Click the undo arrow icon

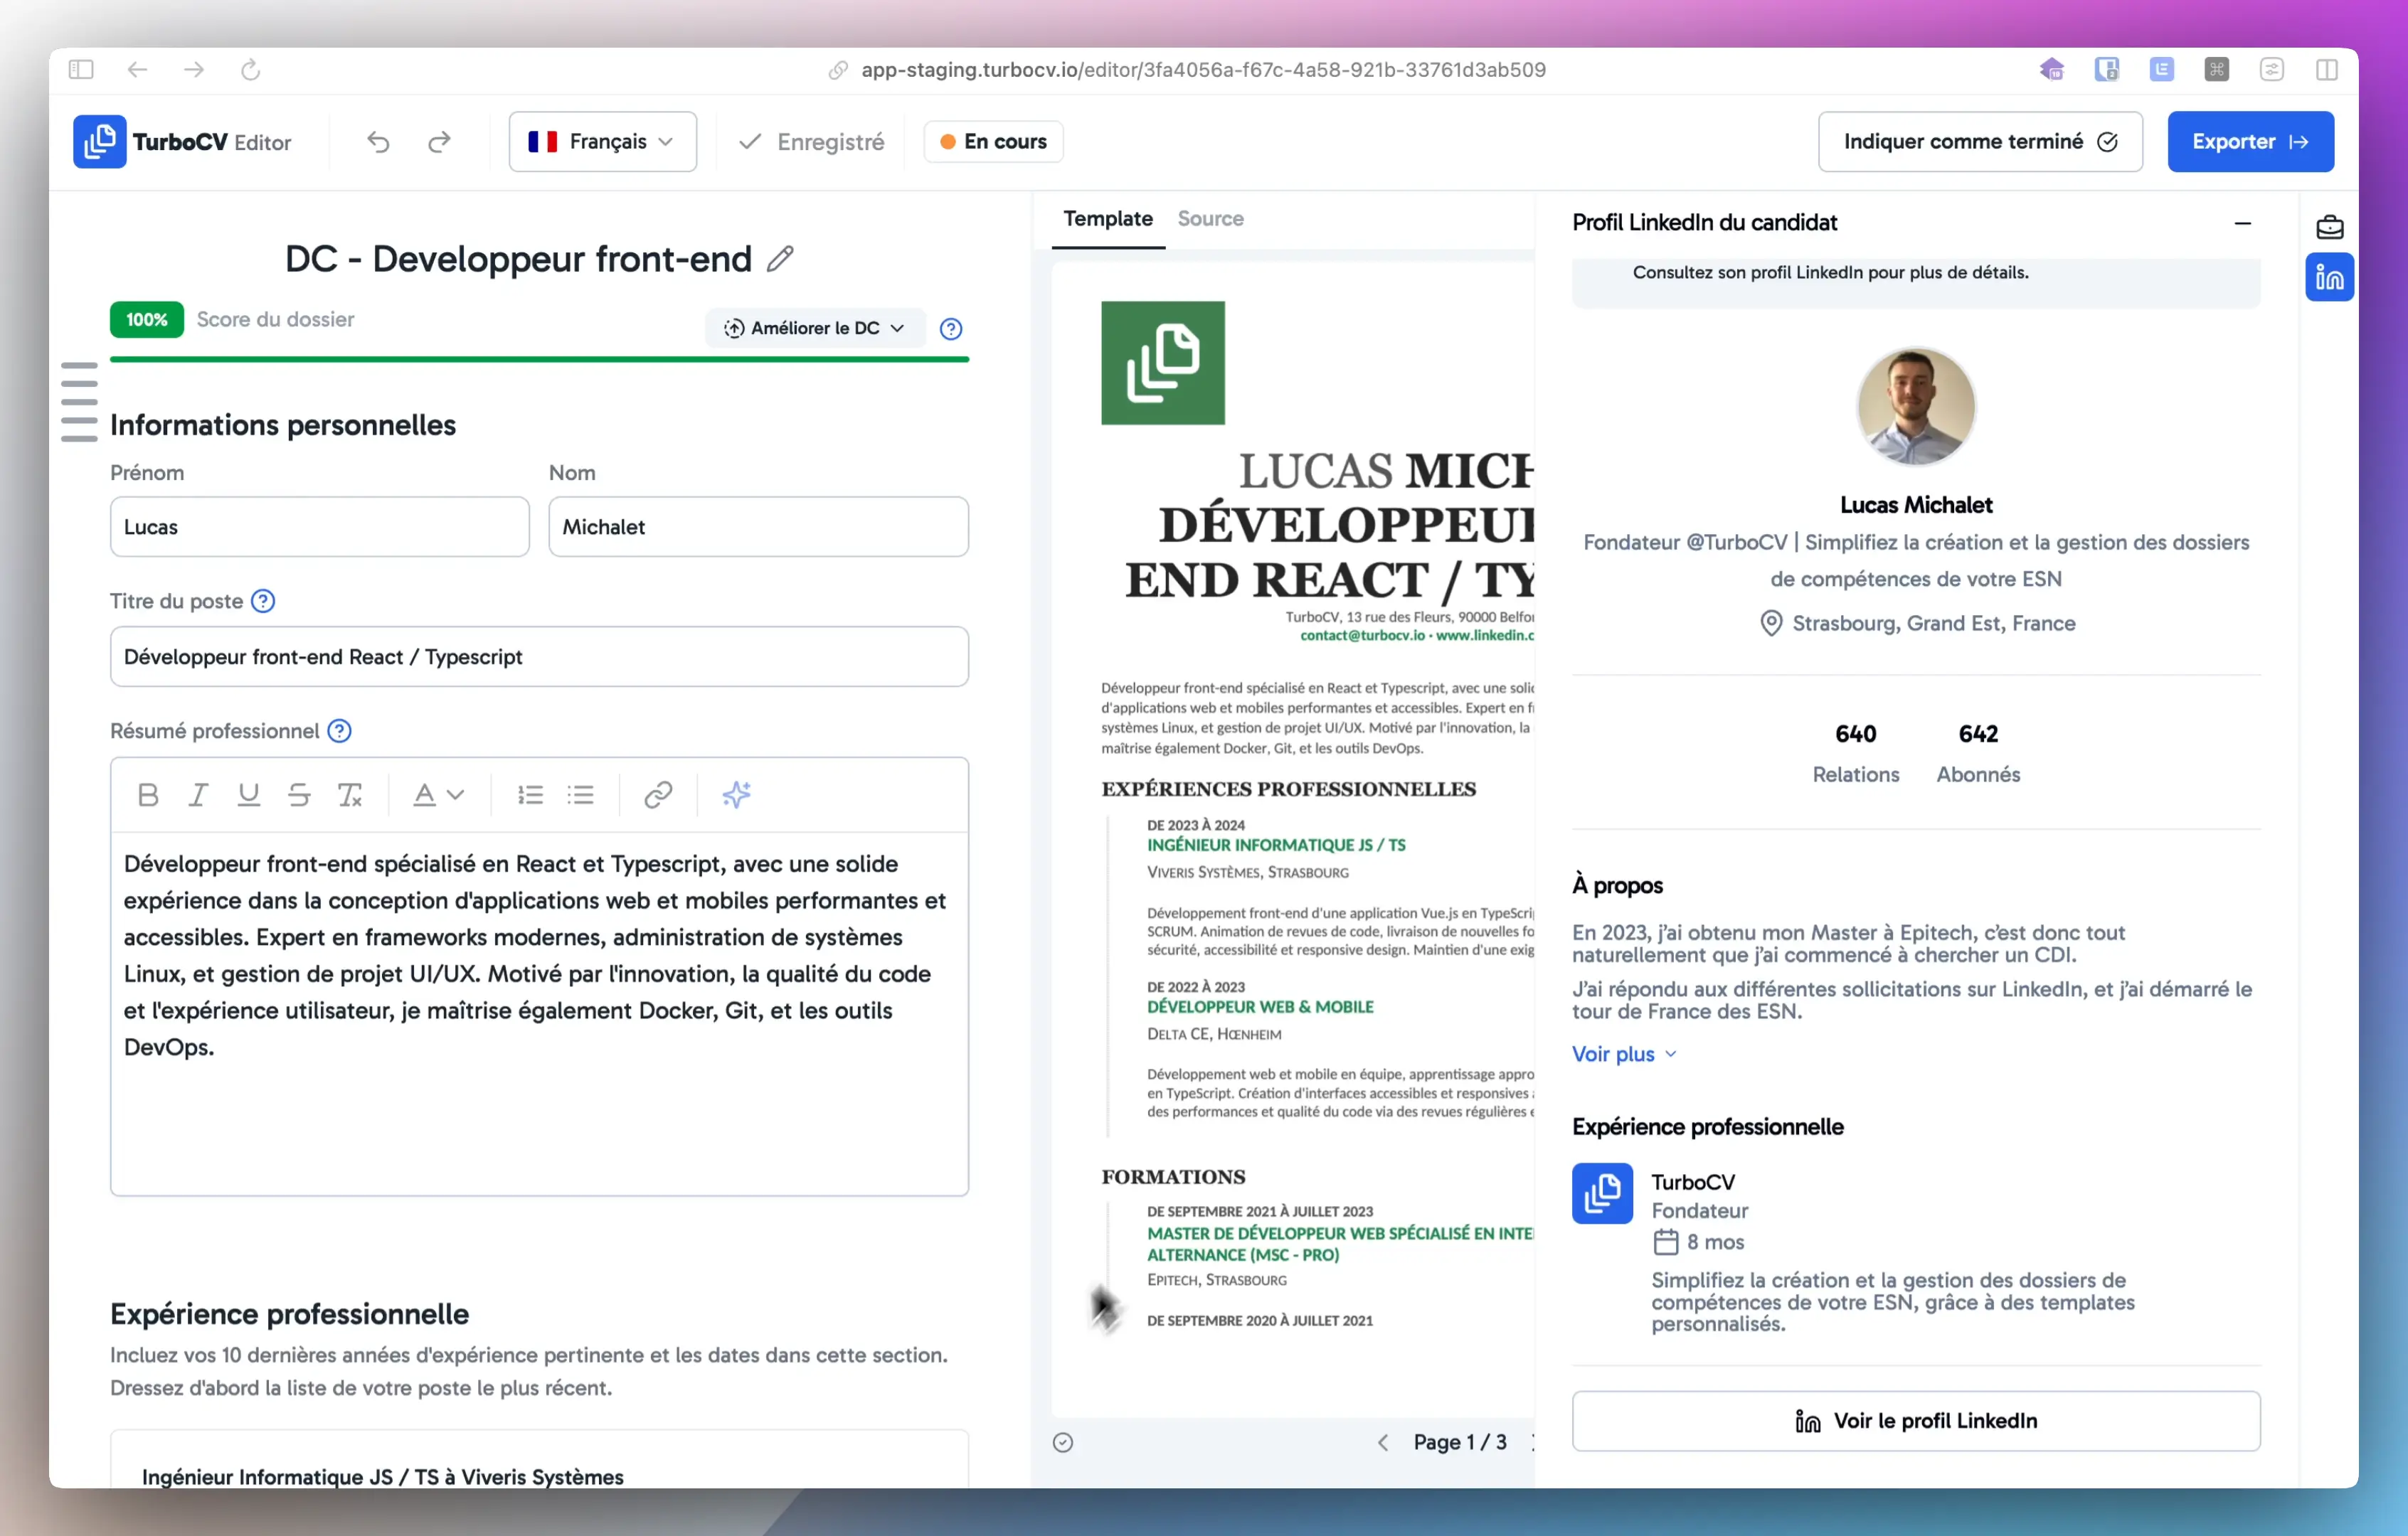click(x=378, y=142)
